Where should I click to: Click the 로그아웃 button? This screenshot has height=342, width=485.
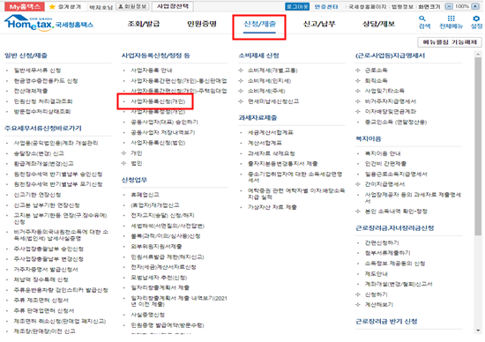[x=297, y=6]
